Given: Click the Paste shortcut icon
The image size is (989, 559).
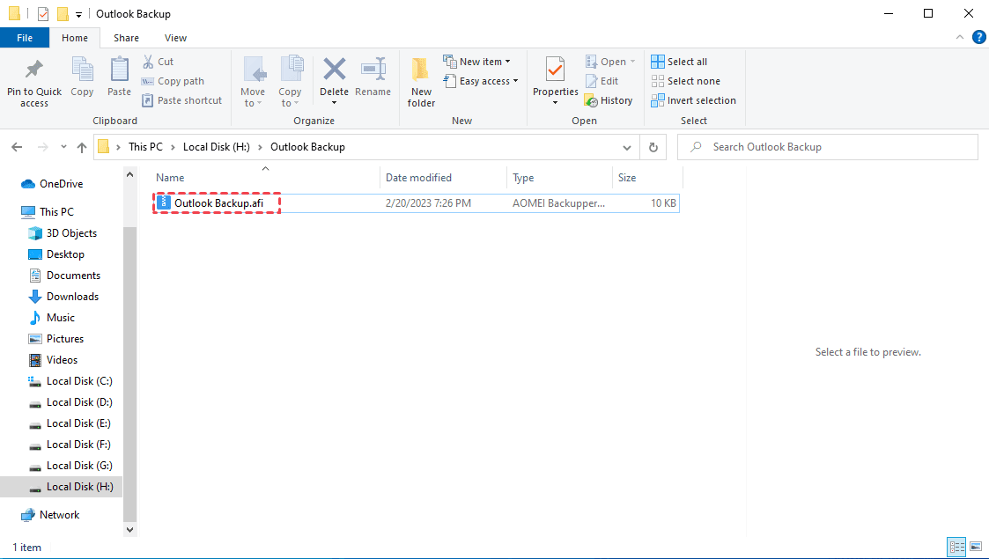Looking at the screenshot, I should coord(181,99).
